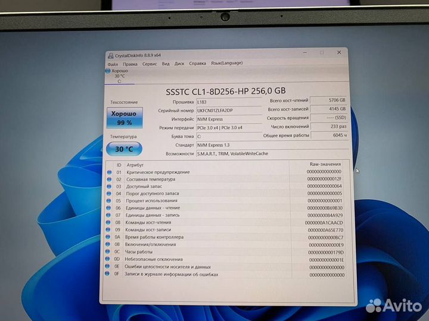Select row 03 Доступный запас
This screenshot has height=321, width=429.
pyautogui.click(x=225, y=187)
